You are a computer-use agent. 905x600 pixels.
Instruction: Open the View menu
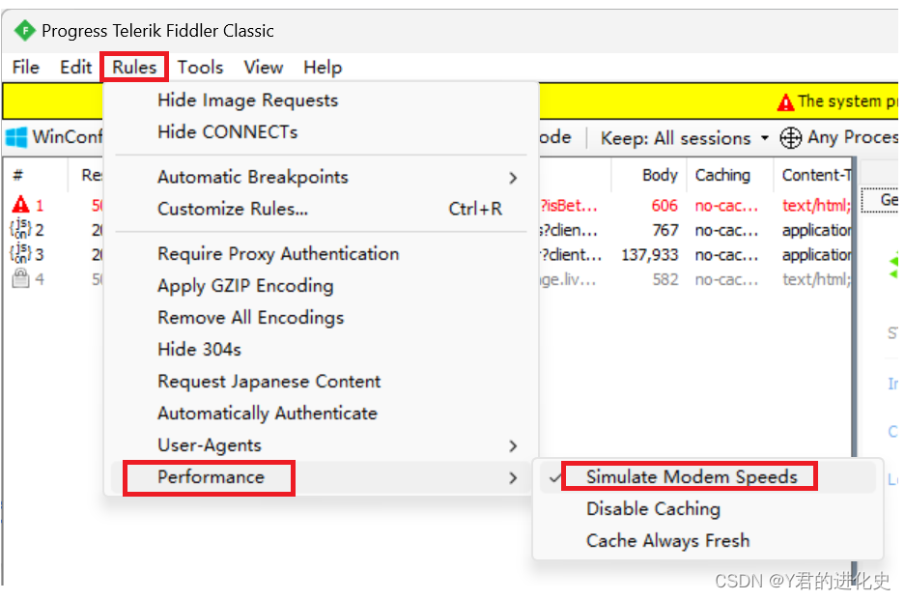coord(263,68)
